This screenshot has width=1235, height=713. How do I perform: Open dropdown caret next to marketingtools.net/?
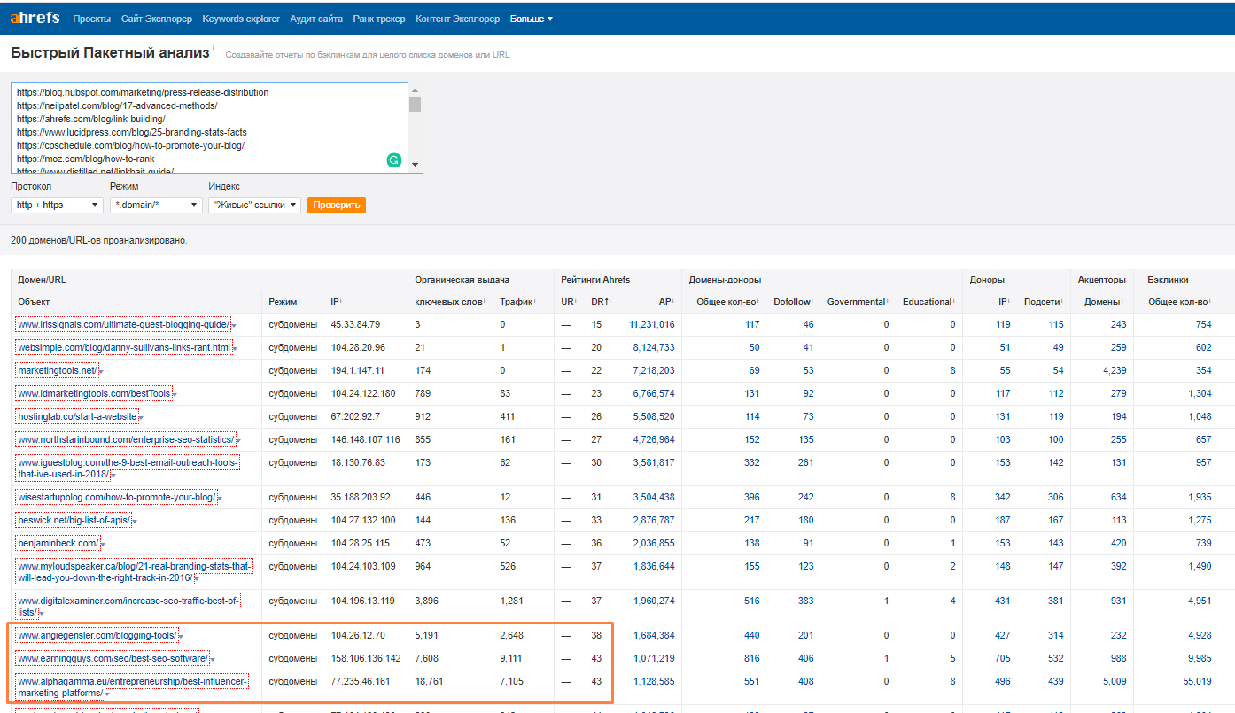point(101,372)
